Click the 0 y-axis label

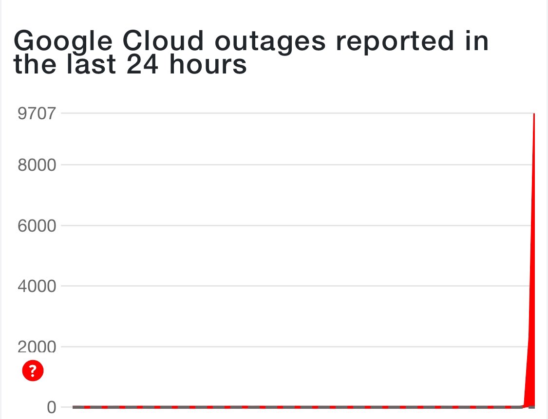[51, 407]
